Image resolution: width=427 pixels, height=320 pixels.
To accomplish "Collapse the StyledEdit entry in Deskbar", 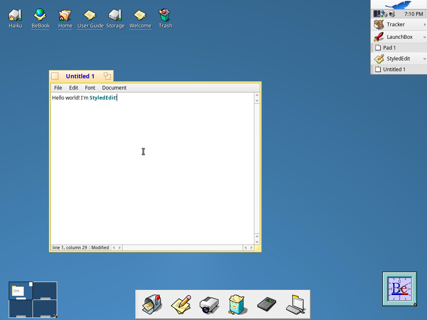I will coord(424,59).
